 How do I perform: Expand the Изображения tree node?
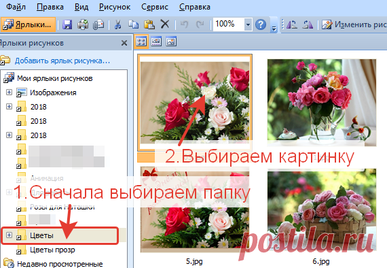click(9, 93)
